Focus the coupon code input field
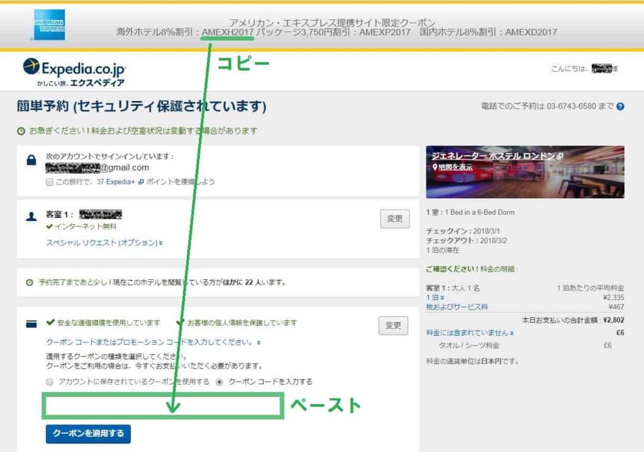The image size is (644, 452). pos(163,406)
